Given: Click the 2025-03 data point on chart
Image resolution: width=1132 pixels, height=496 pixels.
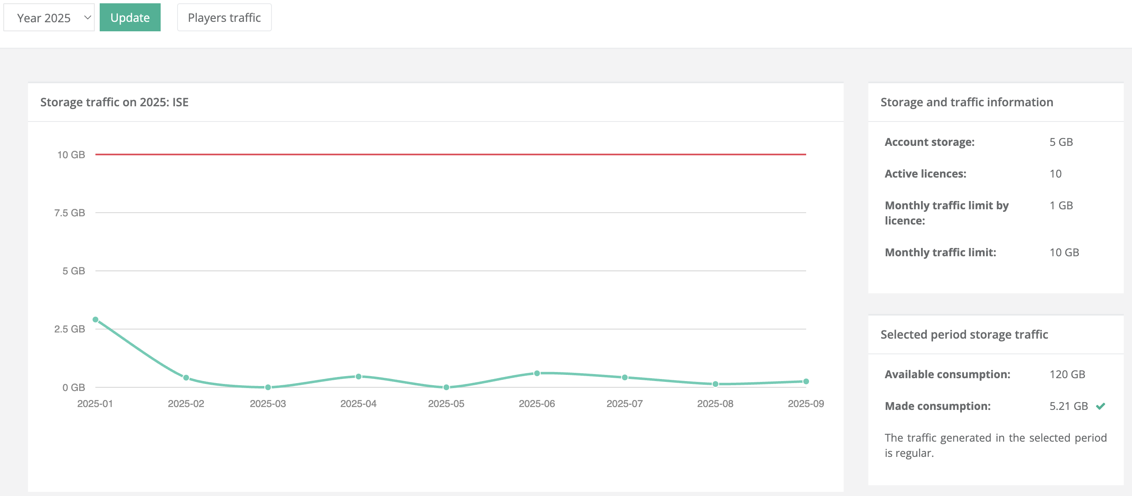Looking at the screenshot, I should (x=268, y=387).
